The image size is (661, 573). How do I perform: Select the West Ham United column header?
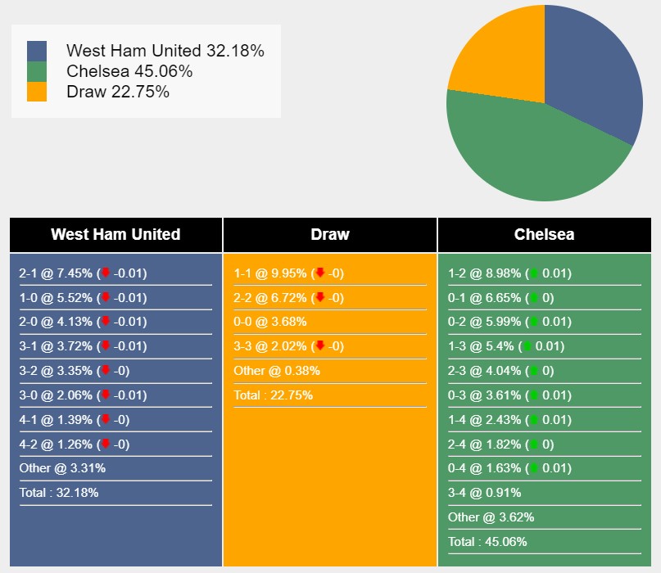pos(115,235)
